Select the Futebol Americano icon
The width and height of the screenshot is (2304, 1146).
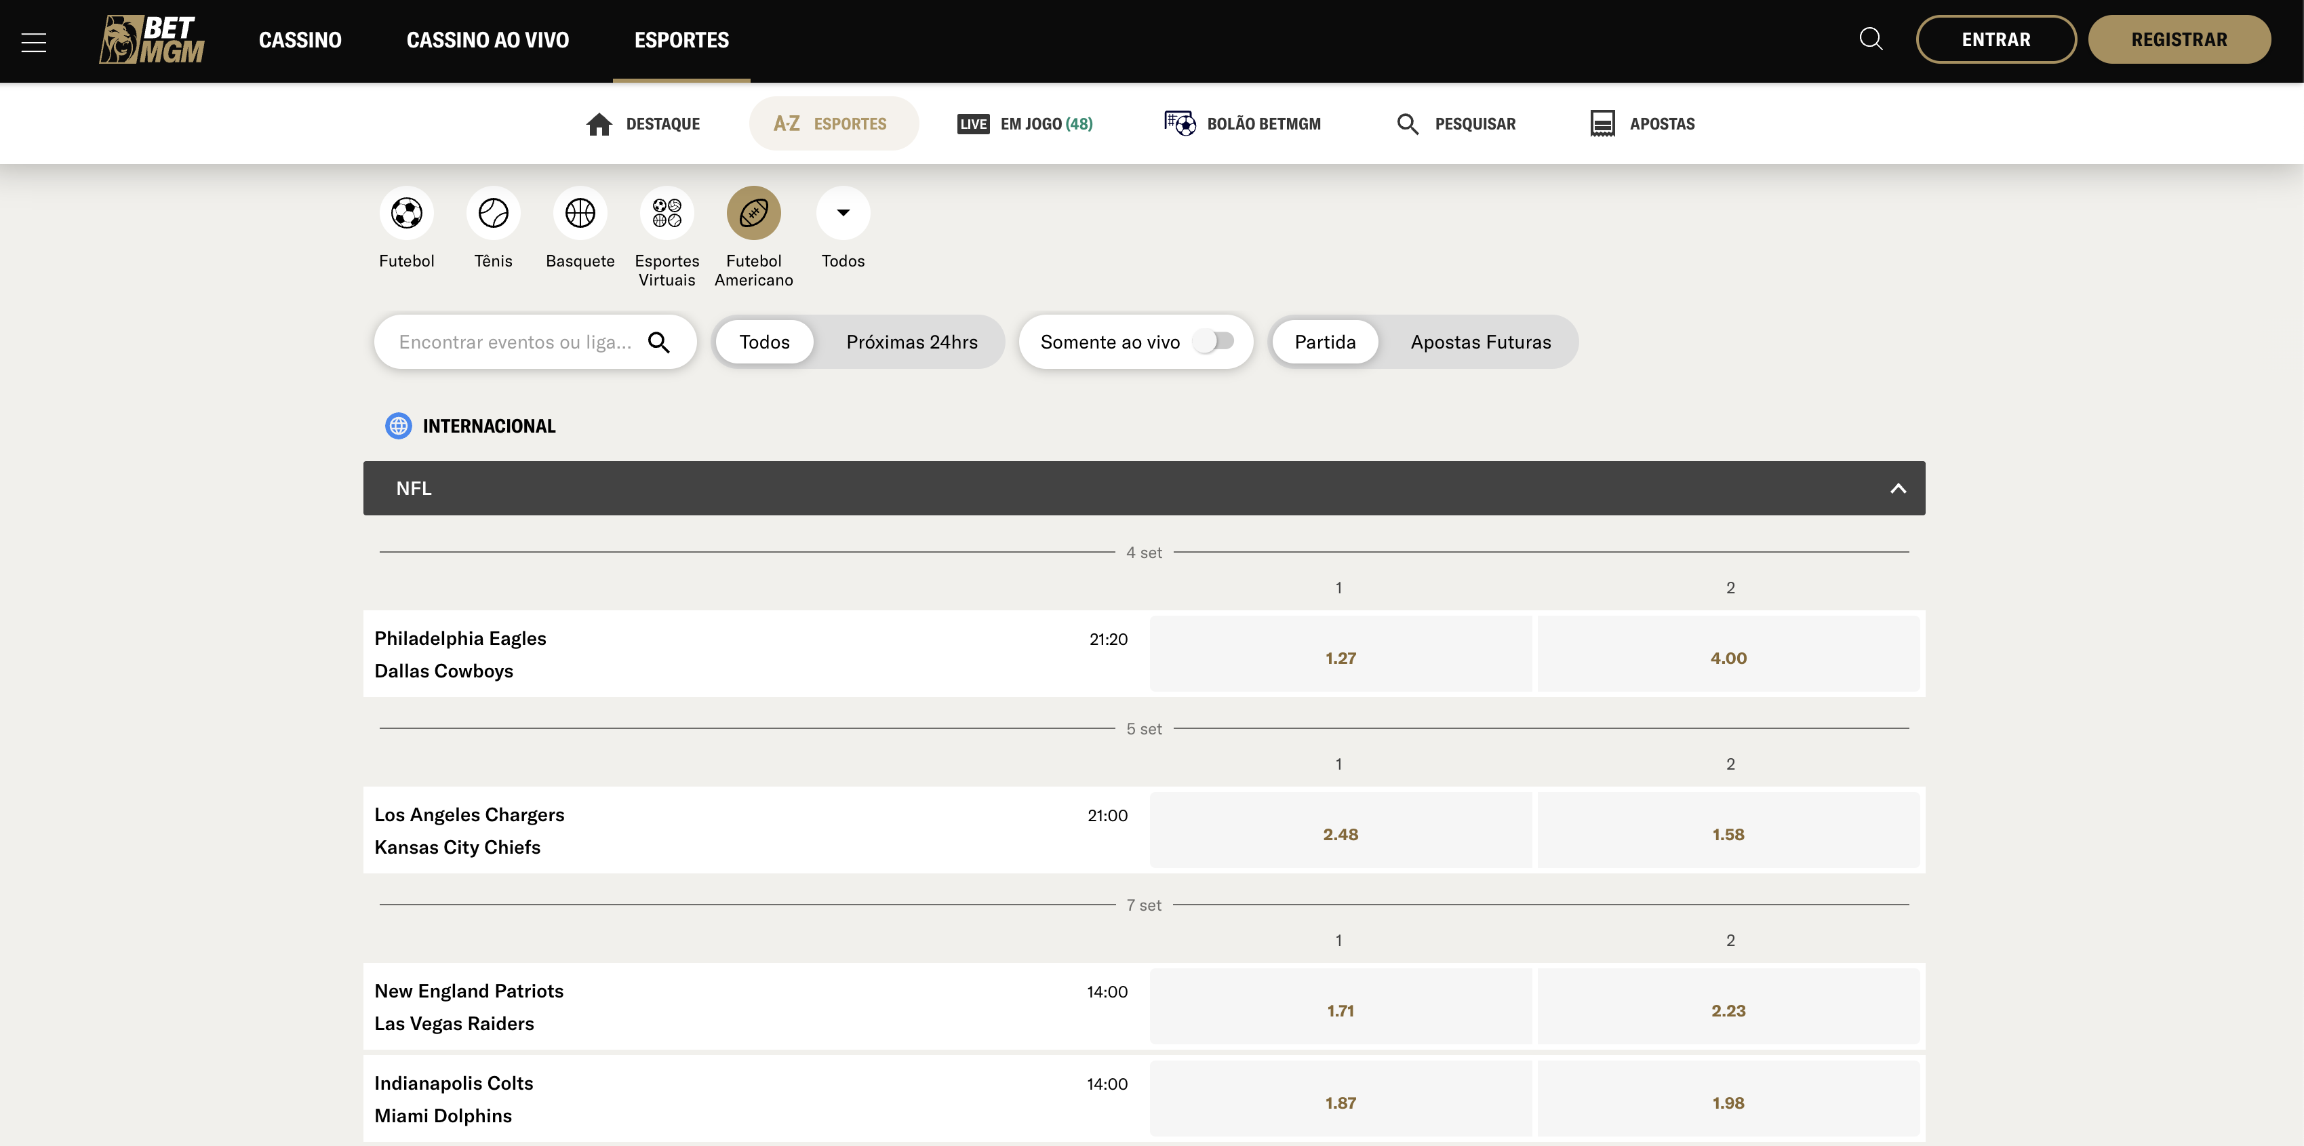coord(754,213)
